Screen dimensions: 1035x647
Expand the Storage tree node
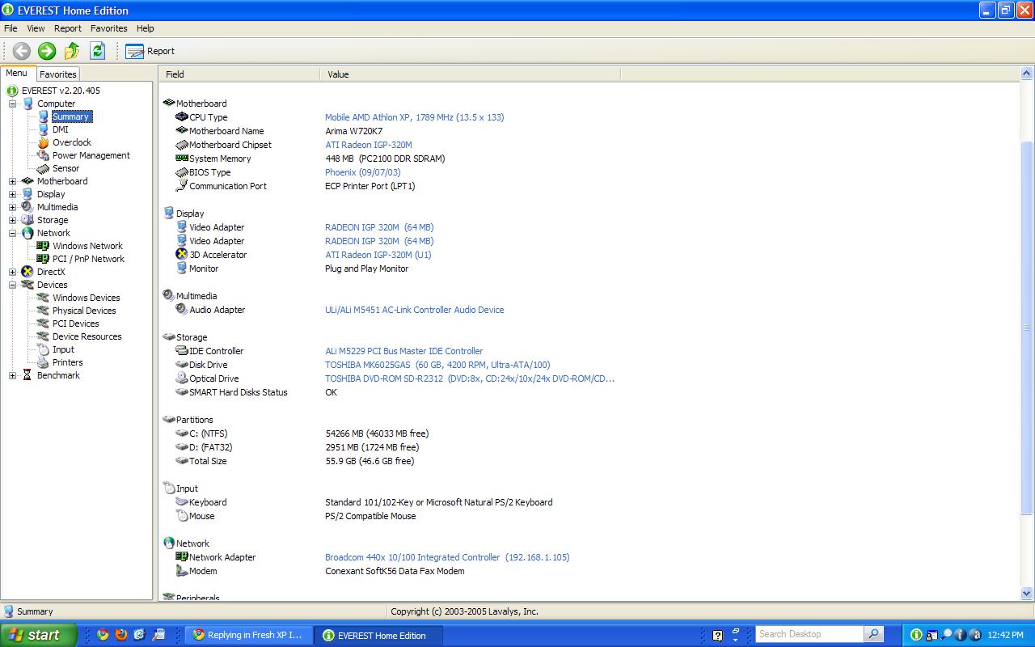coord(12,220)
